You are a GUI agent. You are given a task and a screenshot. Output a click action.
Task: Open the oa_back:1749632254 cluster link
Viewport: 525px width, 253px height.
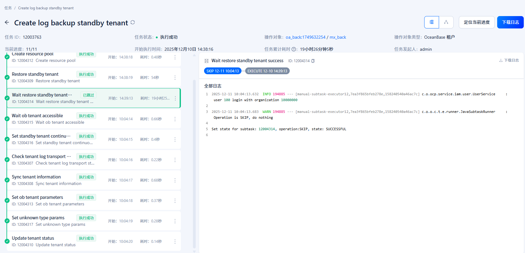(x=305, y=37)
